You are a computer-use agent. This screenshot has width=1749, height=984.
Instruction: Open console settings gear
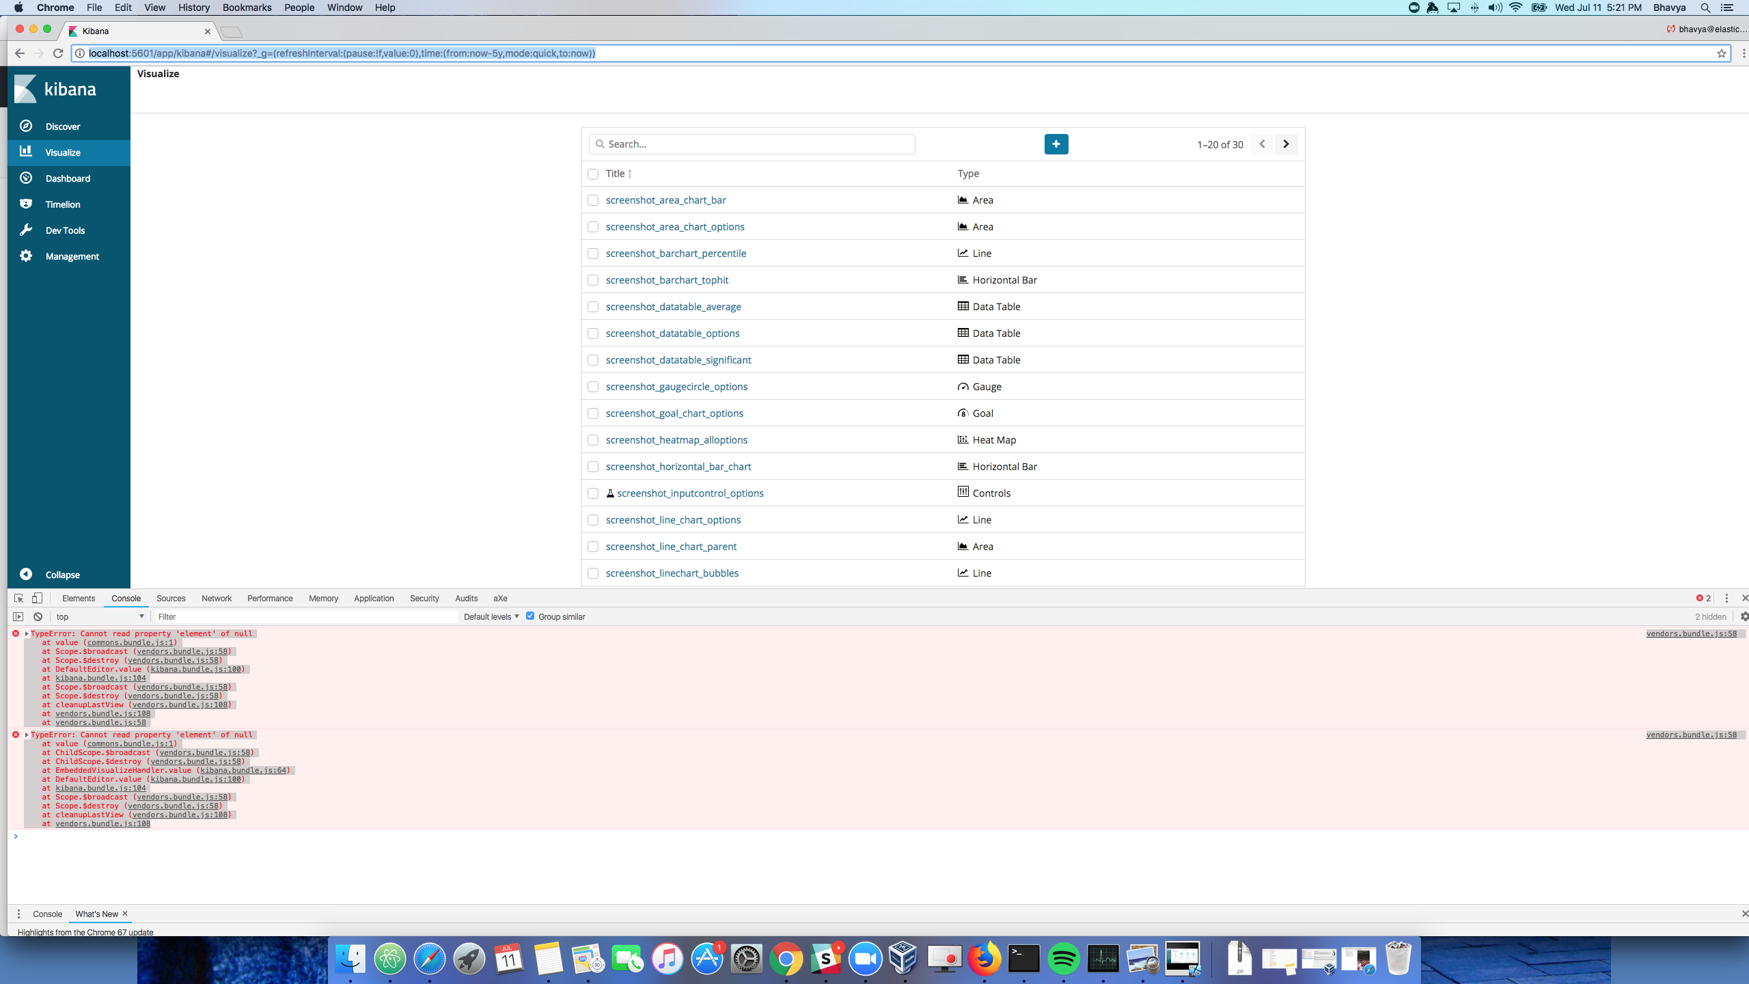pyautogui.click(x=1744, y=616)
